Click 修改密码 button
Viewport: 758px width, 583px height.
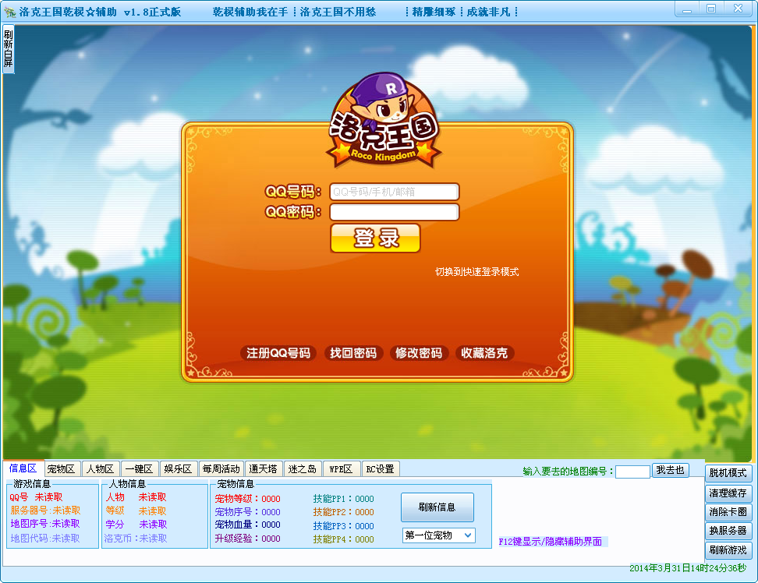pos(419,353)
